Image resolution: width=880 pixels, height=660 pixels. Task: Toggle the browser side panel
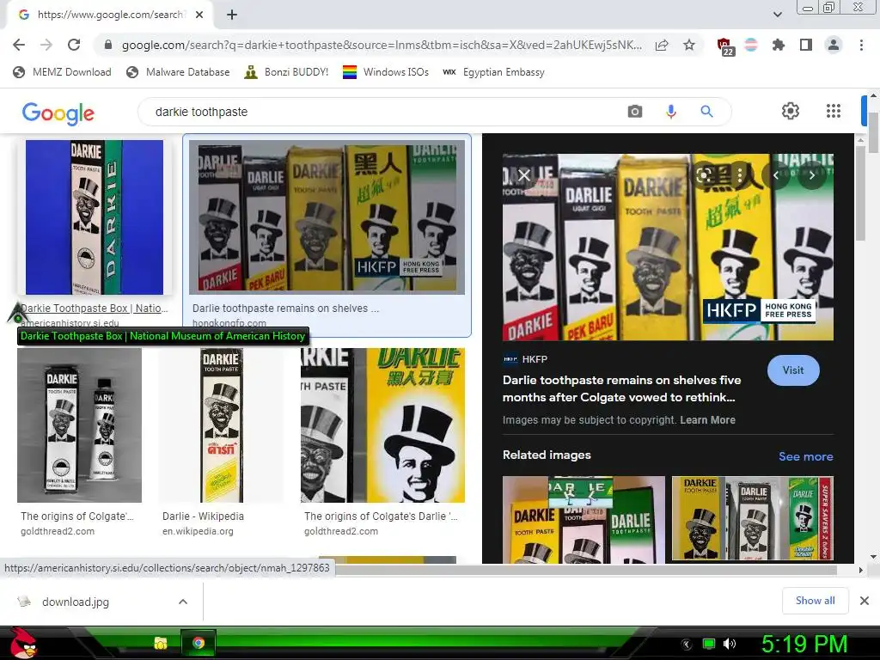tap(806, 45)
